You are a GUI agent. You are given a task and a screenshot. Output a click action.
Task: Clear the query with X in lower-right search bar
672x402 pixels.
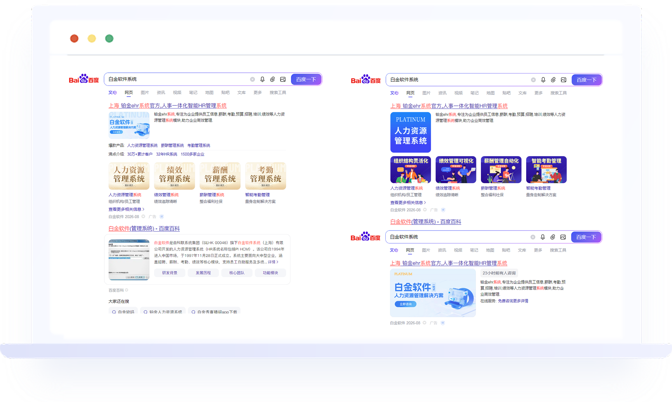coord(533,237)
